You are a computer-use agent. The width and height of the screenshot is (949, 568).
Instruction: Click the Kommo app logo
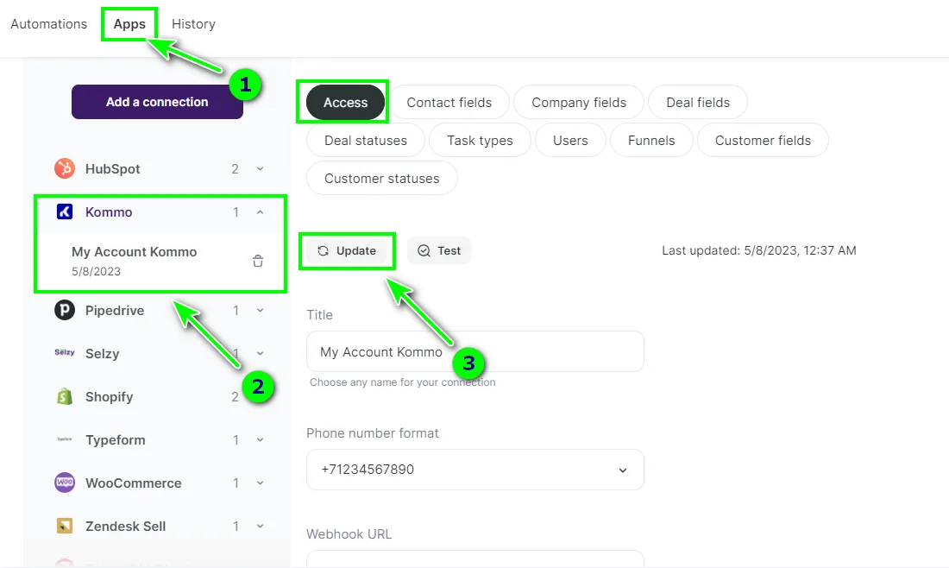coord(65,211)
